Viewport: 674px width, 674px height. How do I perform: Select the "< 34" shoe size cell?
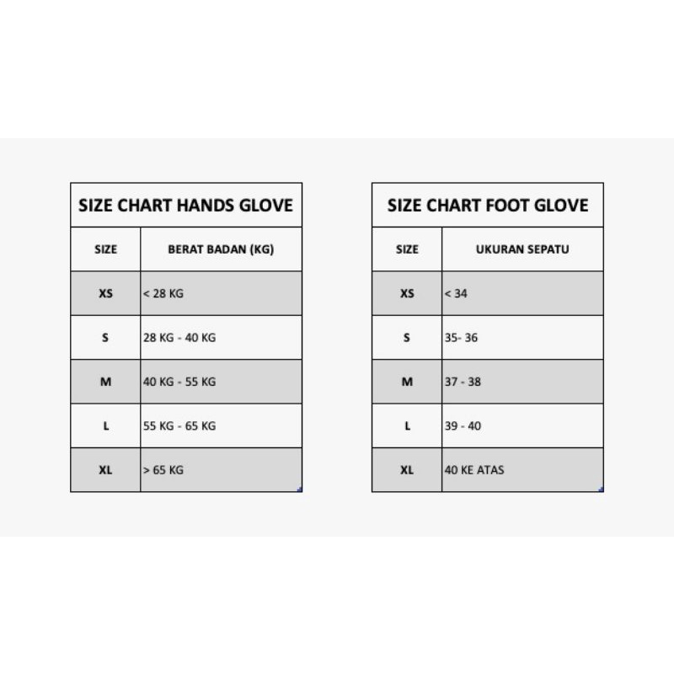click(522, 294)
